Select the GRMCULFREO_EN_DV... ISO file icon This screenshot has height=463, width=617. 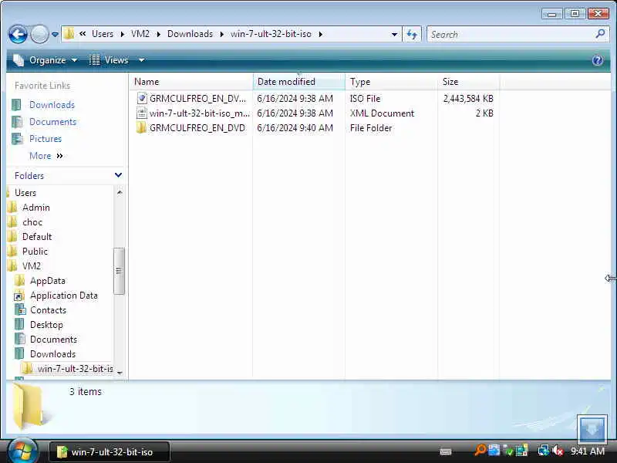click(142, 98)
